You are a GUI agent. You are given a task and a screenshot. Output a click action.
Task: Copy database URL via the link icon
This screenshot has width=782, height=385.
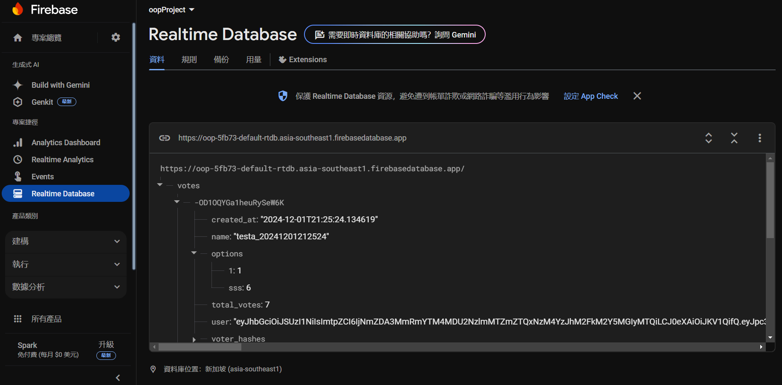pyautogui.click(x=165, y=138)
